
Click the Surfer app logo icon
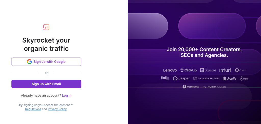pos(46,27)
